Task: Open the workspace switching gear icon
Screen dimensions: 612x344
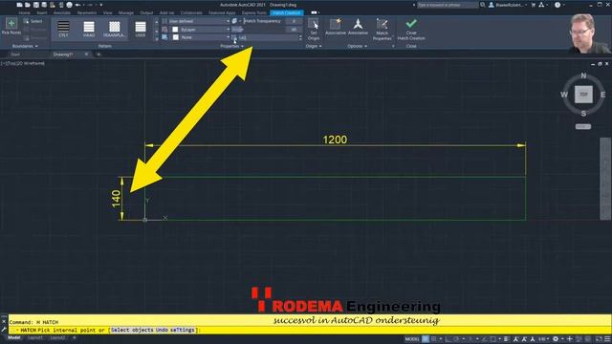Action: [x=556, y=339]
